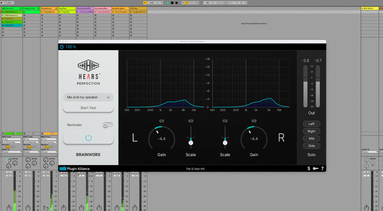Open Woodblock Audio To Master dropdown
Image resolution: width=383 pixels, height=211 pixels.
tap(49, 152)
